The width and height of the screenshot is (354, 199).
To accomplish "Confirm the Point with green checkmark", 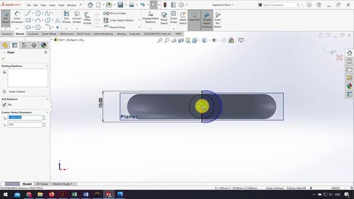I will 3,59.
